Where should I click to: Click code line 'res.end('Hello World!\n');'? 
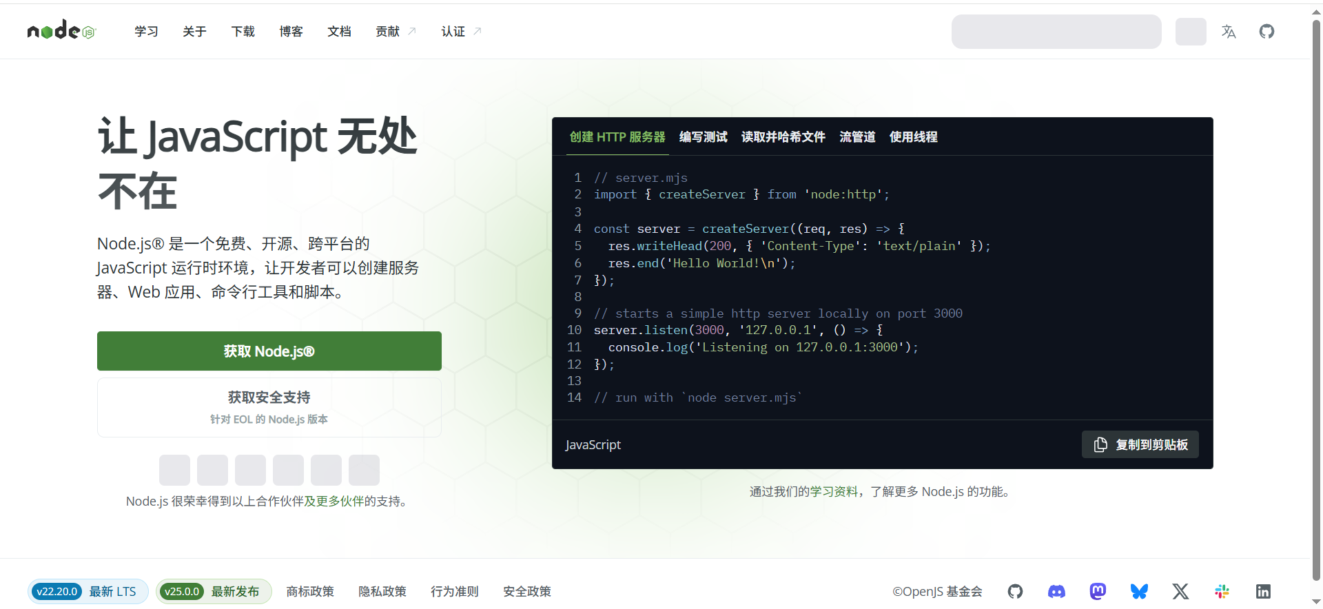point(701,263)
